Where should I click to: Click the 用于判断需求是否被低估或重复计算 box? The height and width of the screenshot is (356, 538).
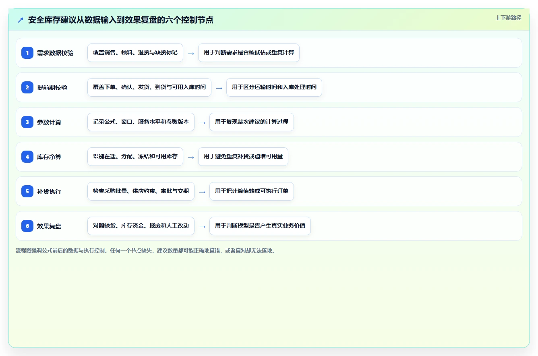[249, 53]
